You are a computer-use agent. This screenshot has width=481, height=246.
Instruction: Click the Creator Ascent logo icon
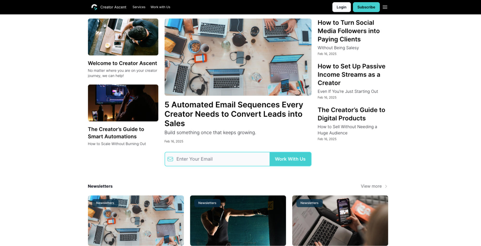(x=94, y=7)
